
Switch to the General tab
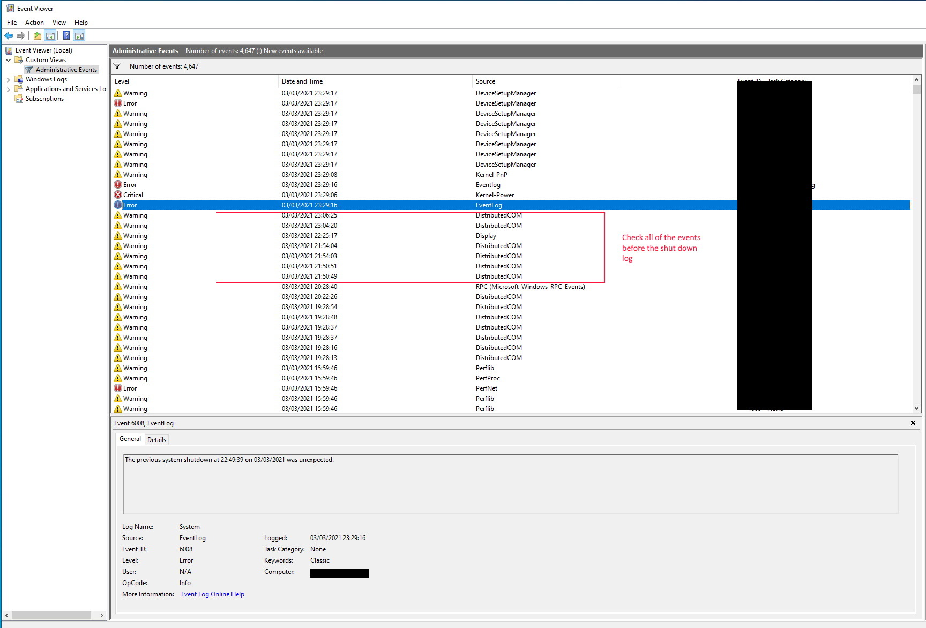pos(130,439)
